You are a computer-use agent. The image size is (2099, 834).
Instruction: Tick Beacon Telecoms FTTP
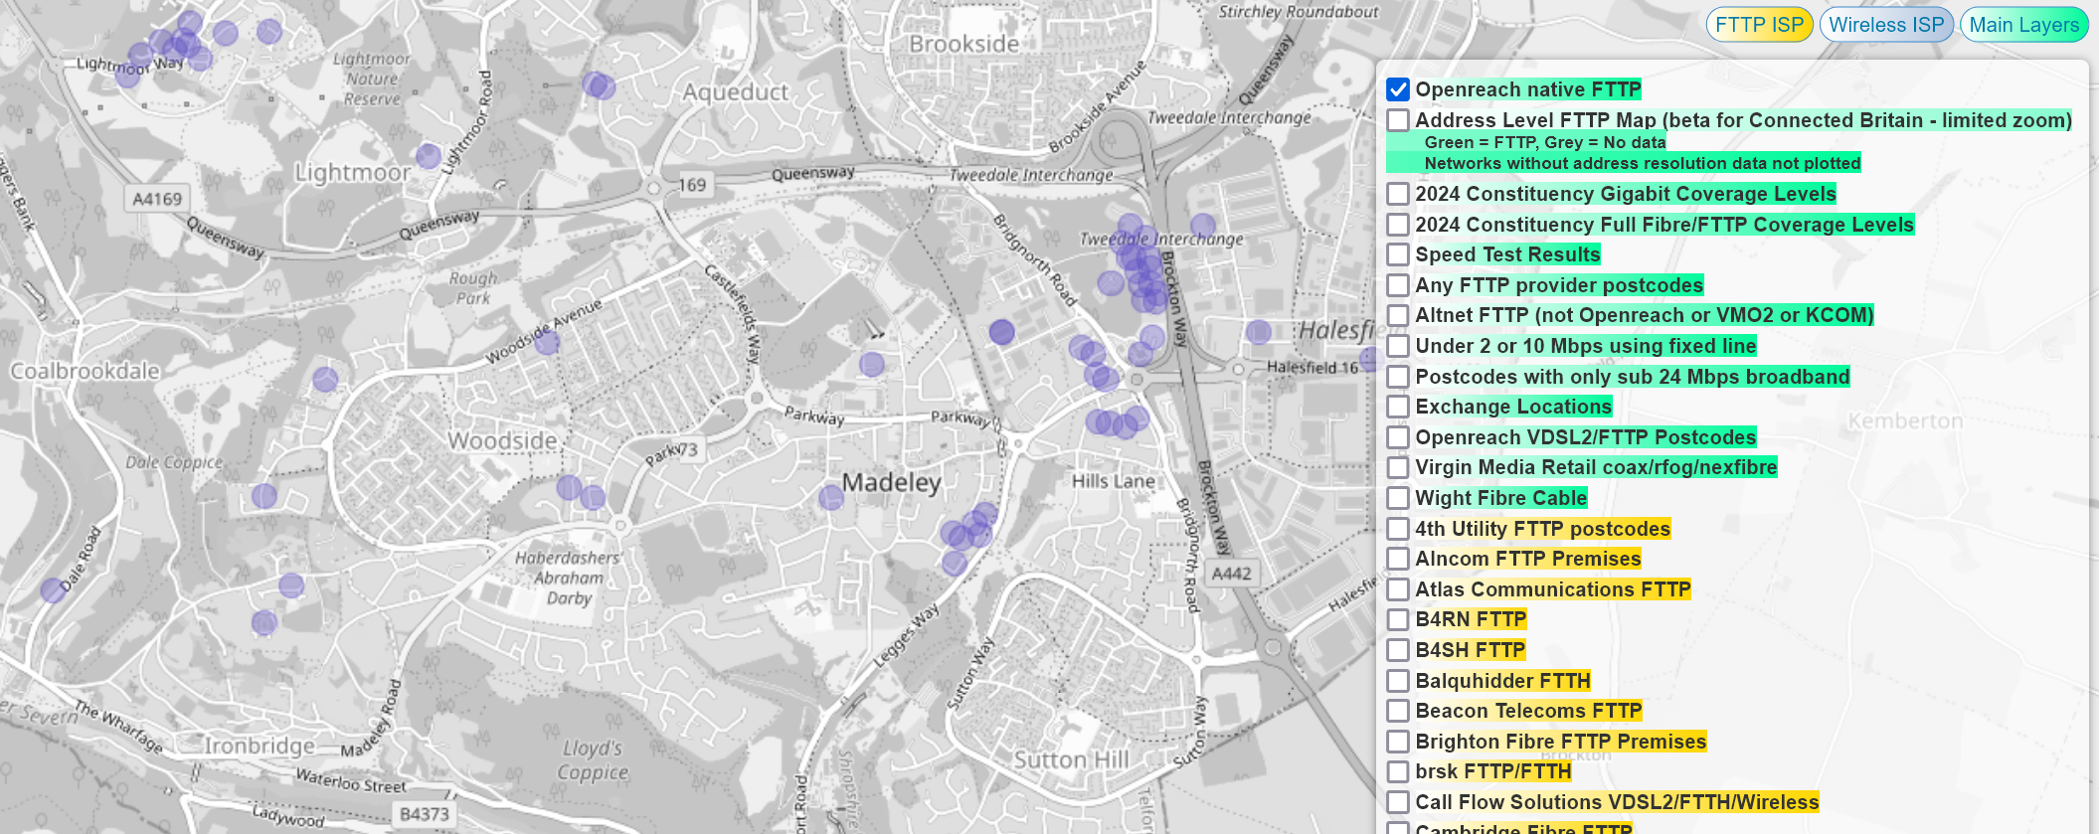point(1398,711)
